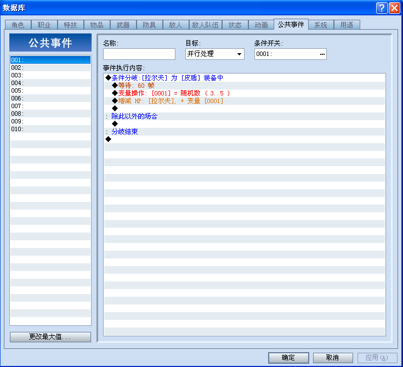Switch to the 敌人队伍 tab
The image size is (403, 367).
point(206,25)
